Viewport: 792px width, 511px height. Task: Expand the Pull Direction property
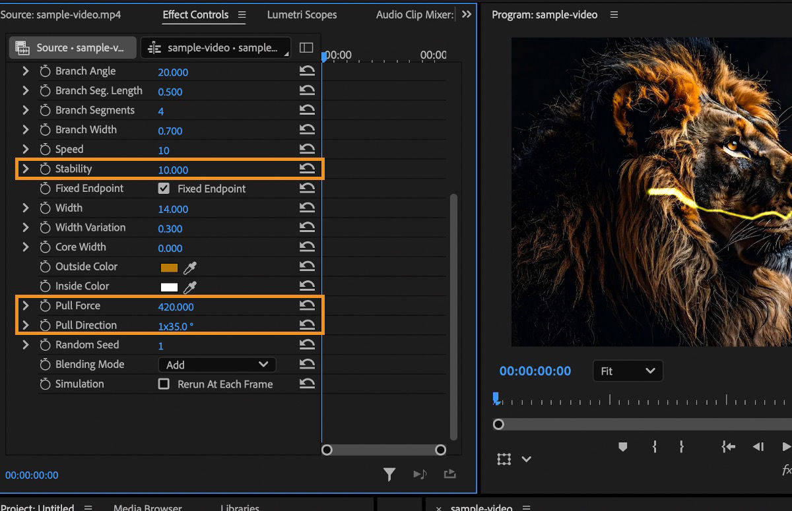click(x=25, y=324)
